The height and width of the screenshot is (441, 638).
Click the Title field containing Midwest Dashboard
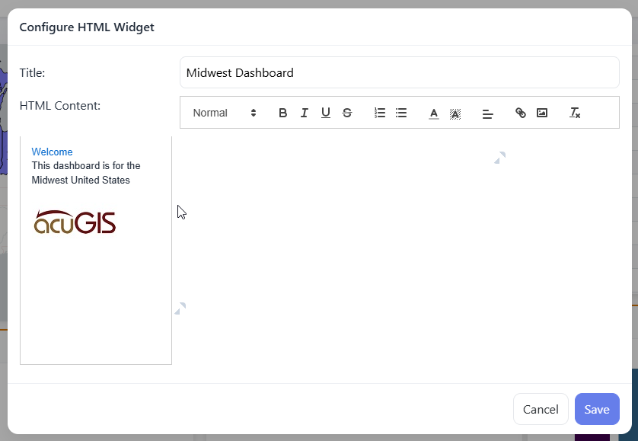[x=399, y=73]
